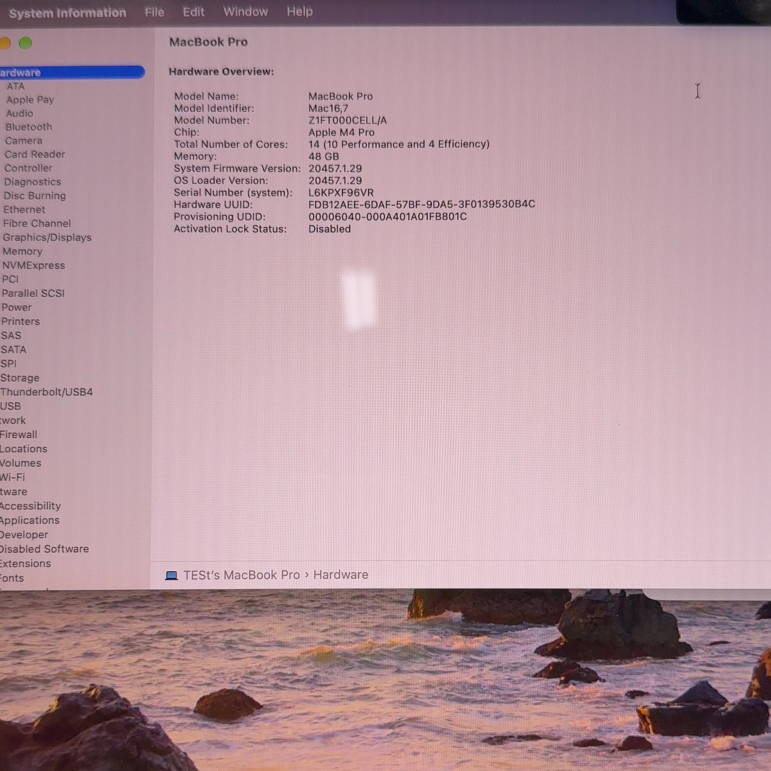Select Thunderbolt/USB4 in the sidebar

pyautogui.click(x=46, y=392)
